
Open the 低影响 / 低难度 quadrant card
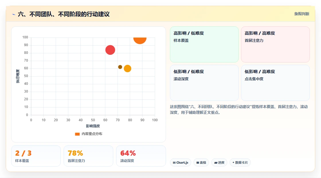[204, 83]
